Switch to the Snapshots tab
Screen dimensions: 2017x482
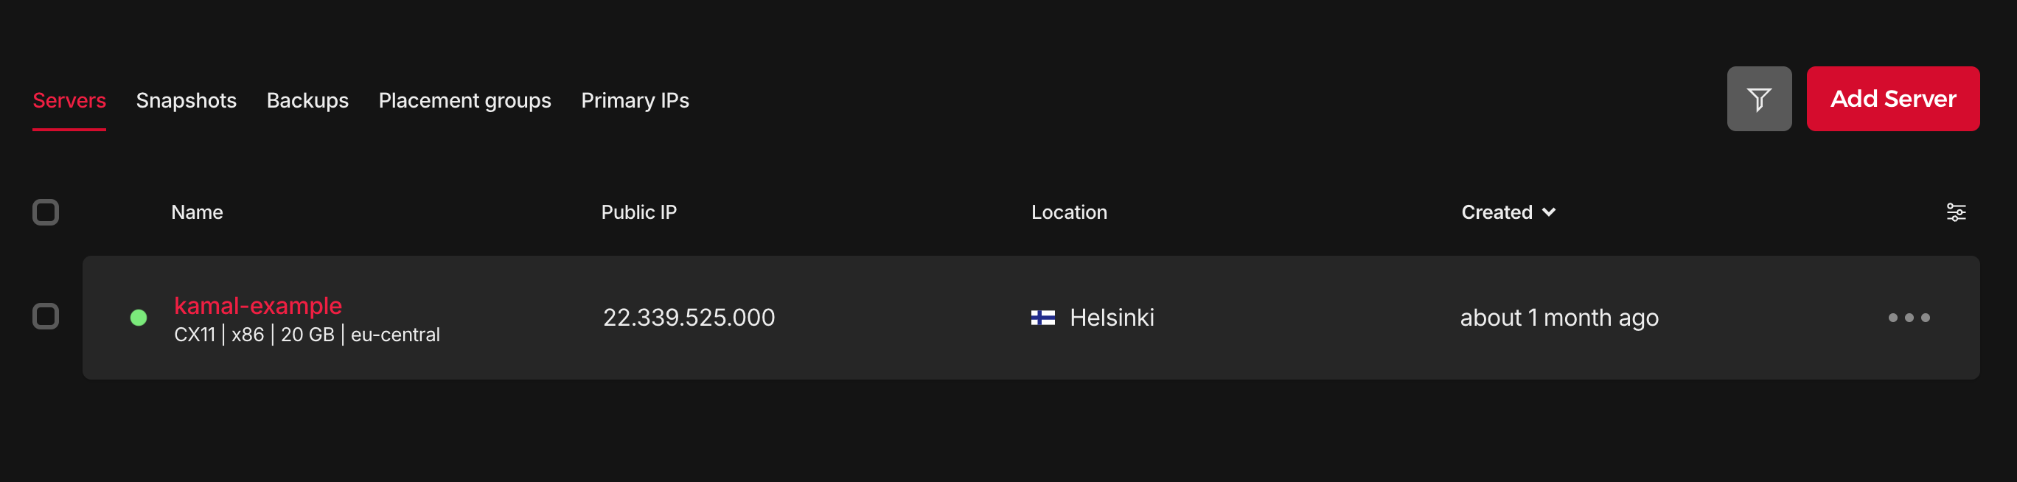(187, 100)
